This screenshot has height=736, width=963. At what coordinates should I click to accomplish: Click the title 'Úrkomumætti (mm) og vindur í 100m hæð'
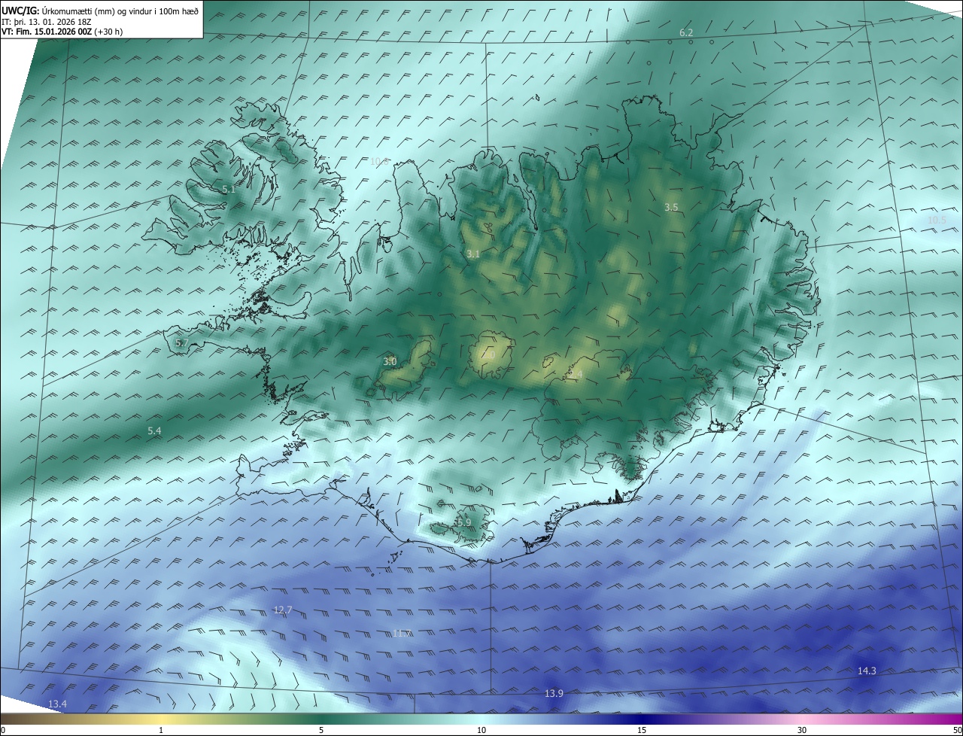[x=120, y=11]
